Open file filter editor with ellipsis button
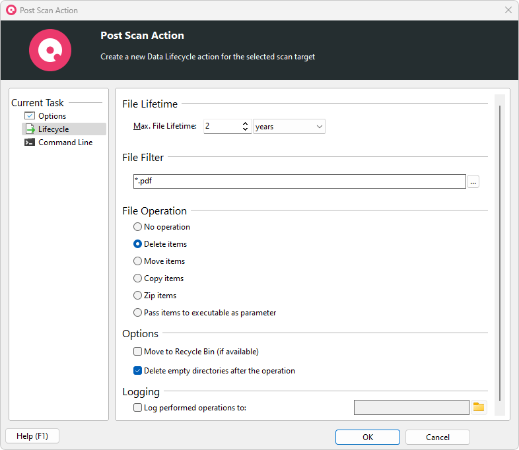This screenshot has height=450, width=519. pos(473,181)
